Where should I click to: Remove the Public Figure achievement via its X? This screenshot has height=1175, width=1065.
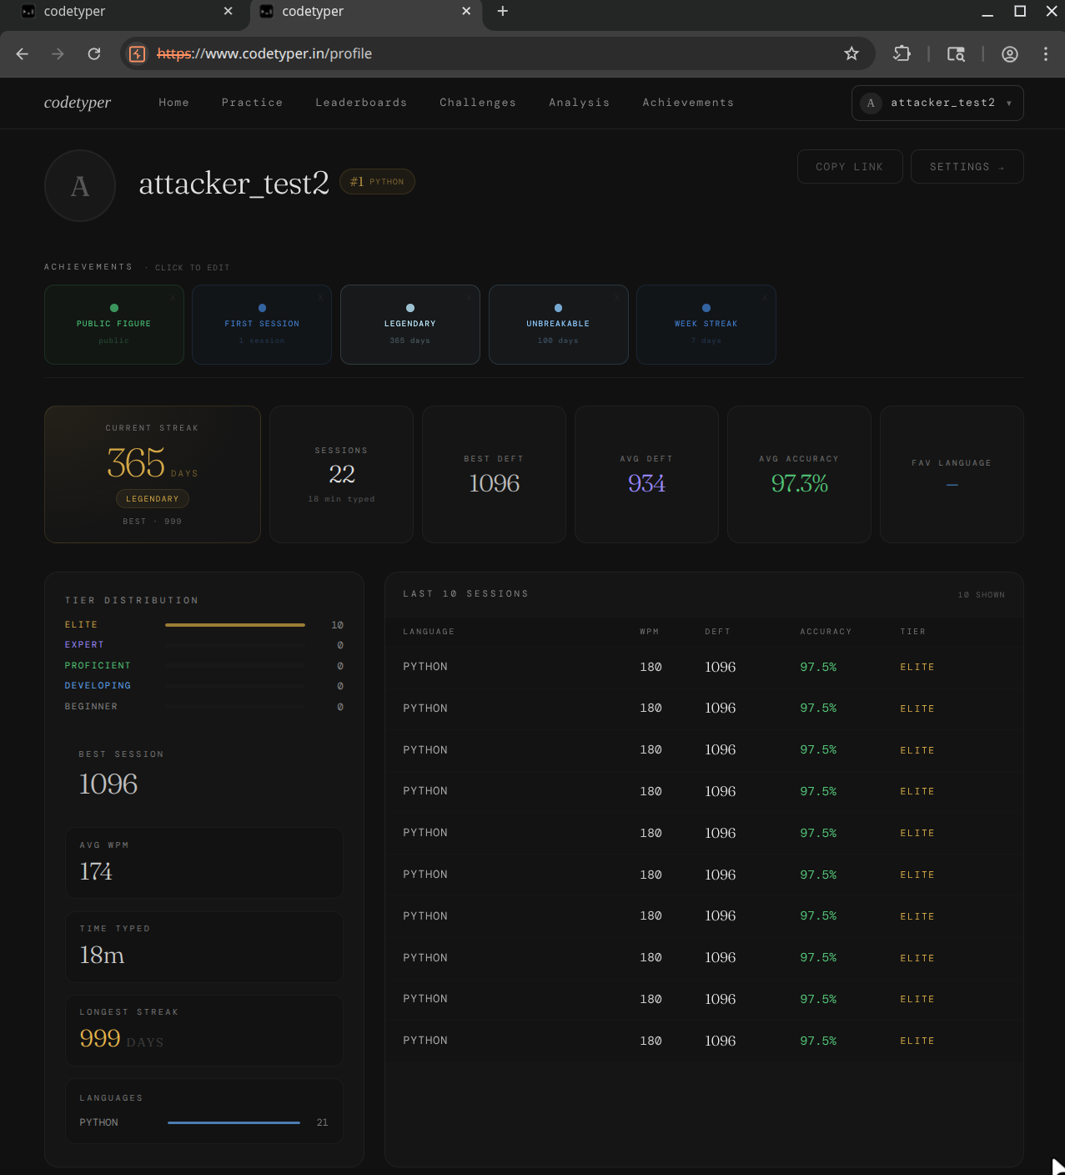point(173,297)
